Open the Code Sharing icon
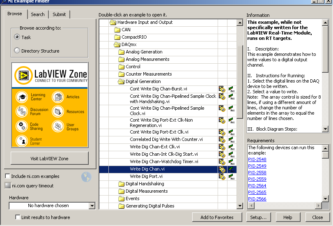Viewport: 333px width, 226px height. [x=22, y=126]
